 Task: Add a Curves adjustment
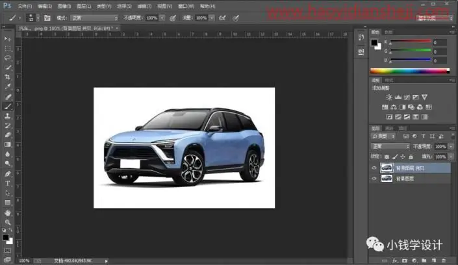407,97
